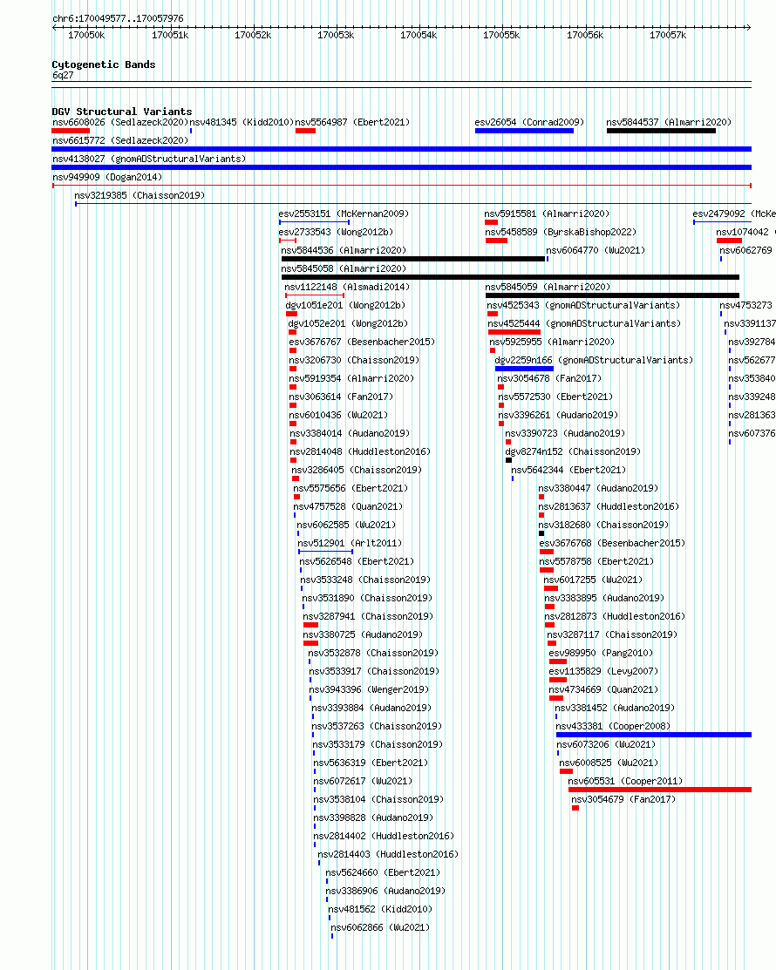Click nsv1122148 (Alsmadi2014) label
The width and height of the screenshot is (776, 970).
pos(346,287)
